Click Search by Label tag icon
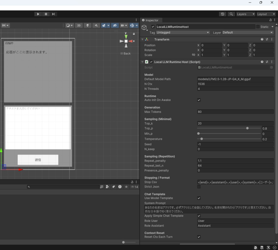 pos(113,187)
